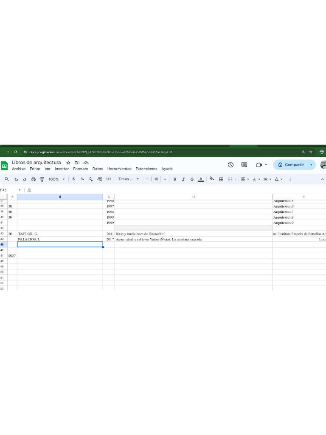
Task: Open the Extensiones menu
Action: [146, 169]
